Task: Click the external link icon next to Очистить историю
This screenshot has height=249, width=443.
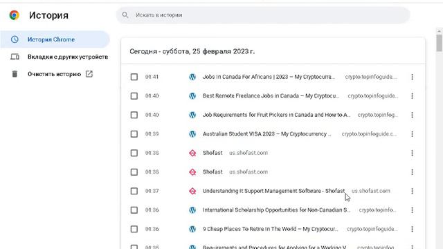Action: click(x=89, y=74)
